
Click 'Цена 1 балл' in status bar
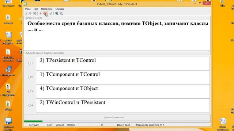[x=124, y=125]
